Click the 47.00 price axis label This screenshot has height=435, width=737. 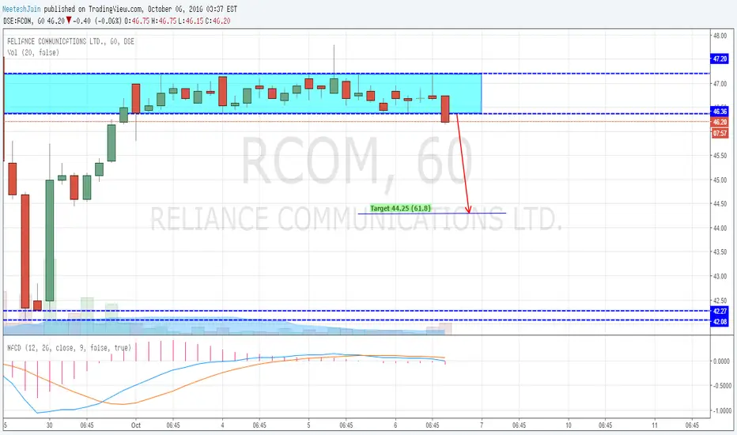pos(720,84)
